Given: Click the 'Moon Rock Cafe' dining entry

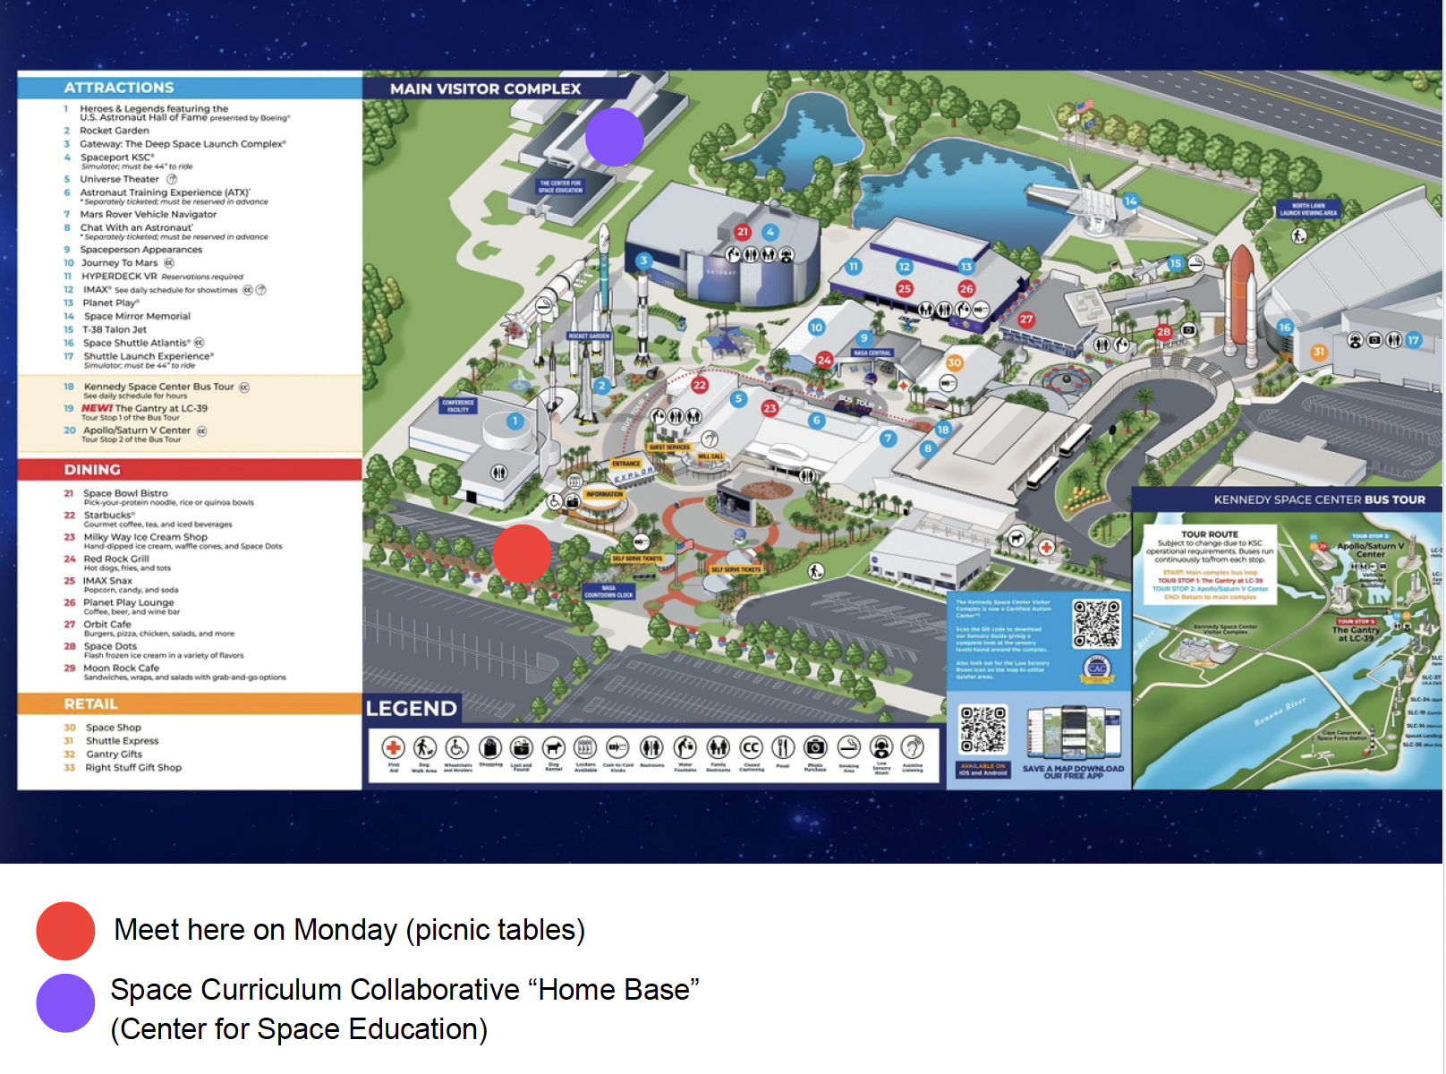Looking at the screenshot, I should point(121,669).
